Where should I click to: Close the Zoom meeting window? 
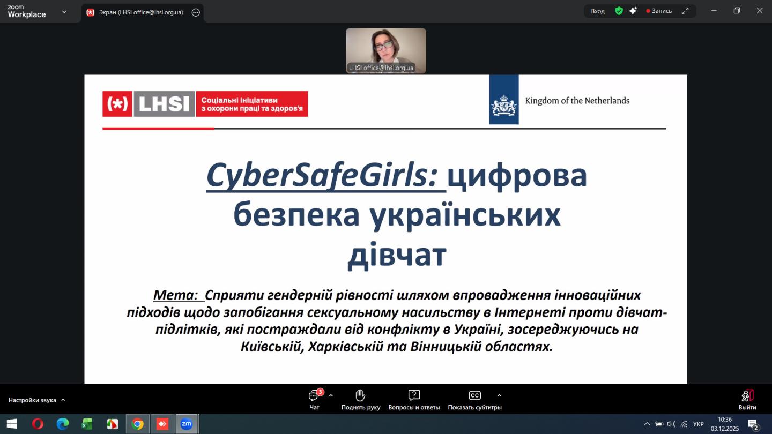click(760, 11)
